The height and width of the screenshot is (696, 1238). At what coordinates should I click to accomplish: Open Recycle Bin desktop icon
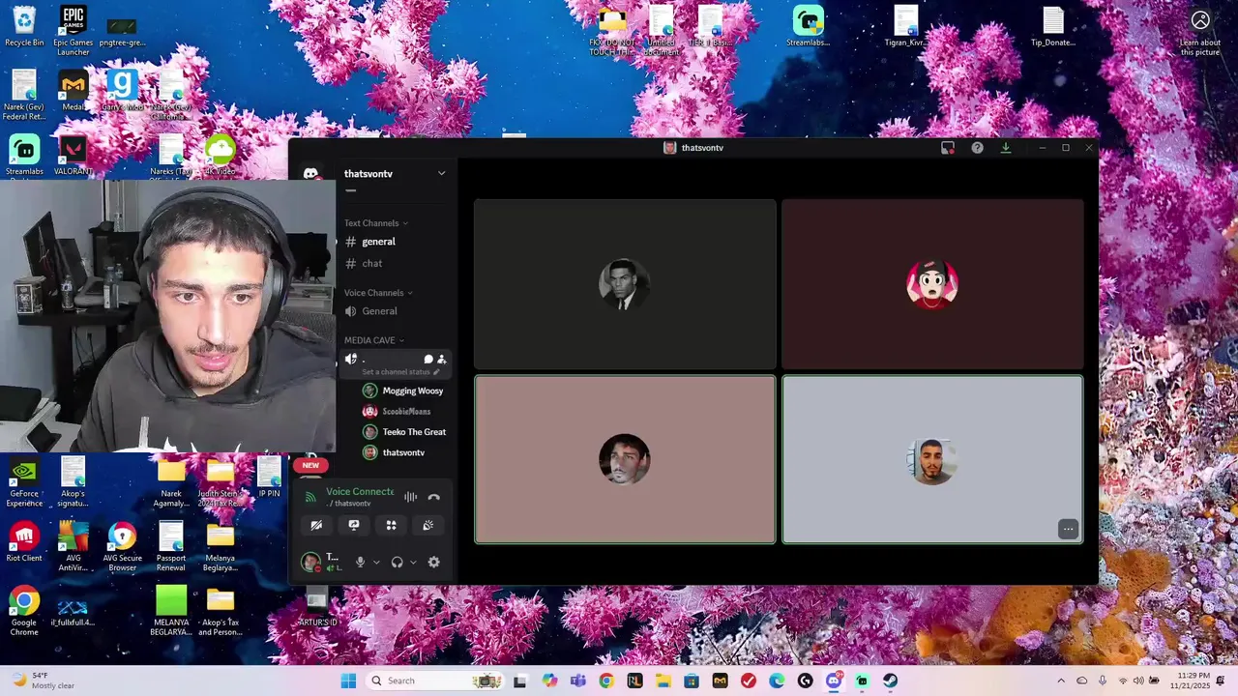tap(24, 26)
